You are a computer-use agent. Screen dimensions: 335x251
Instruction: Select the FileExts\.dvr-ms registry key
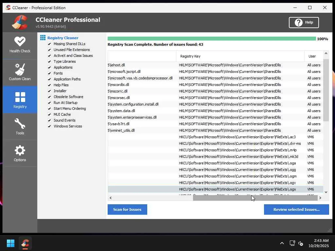click(215, 143)
